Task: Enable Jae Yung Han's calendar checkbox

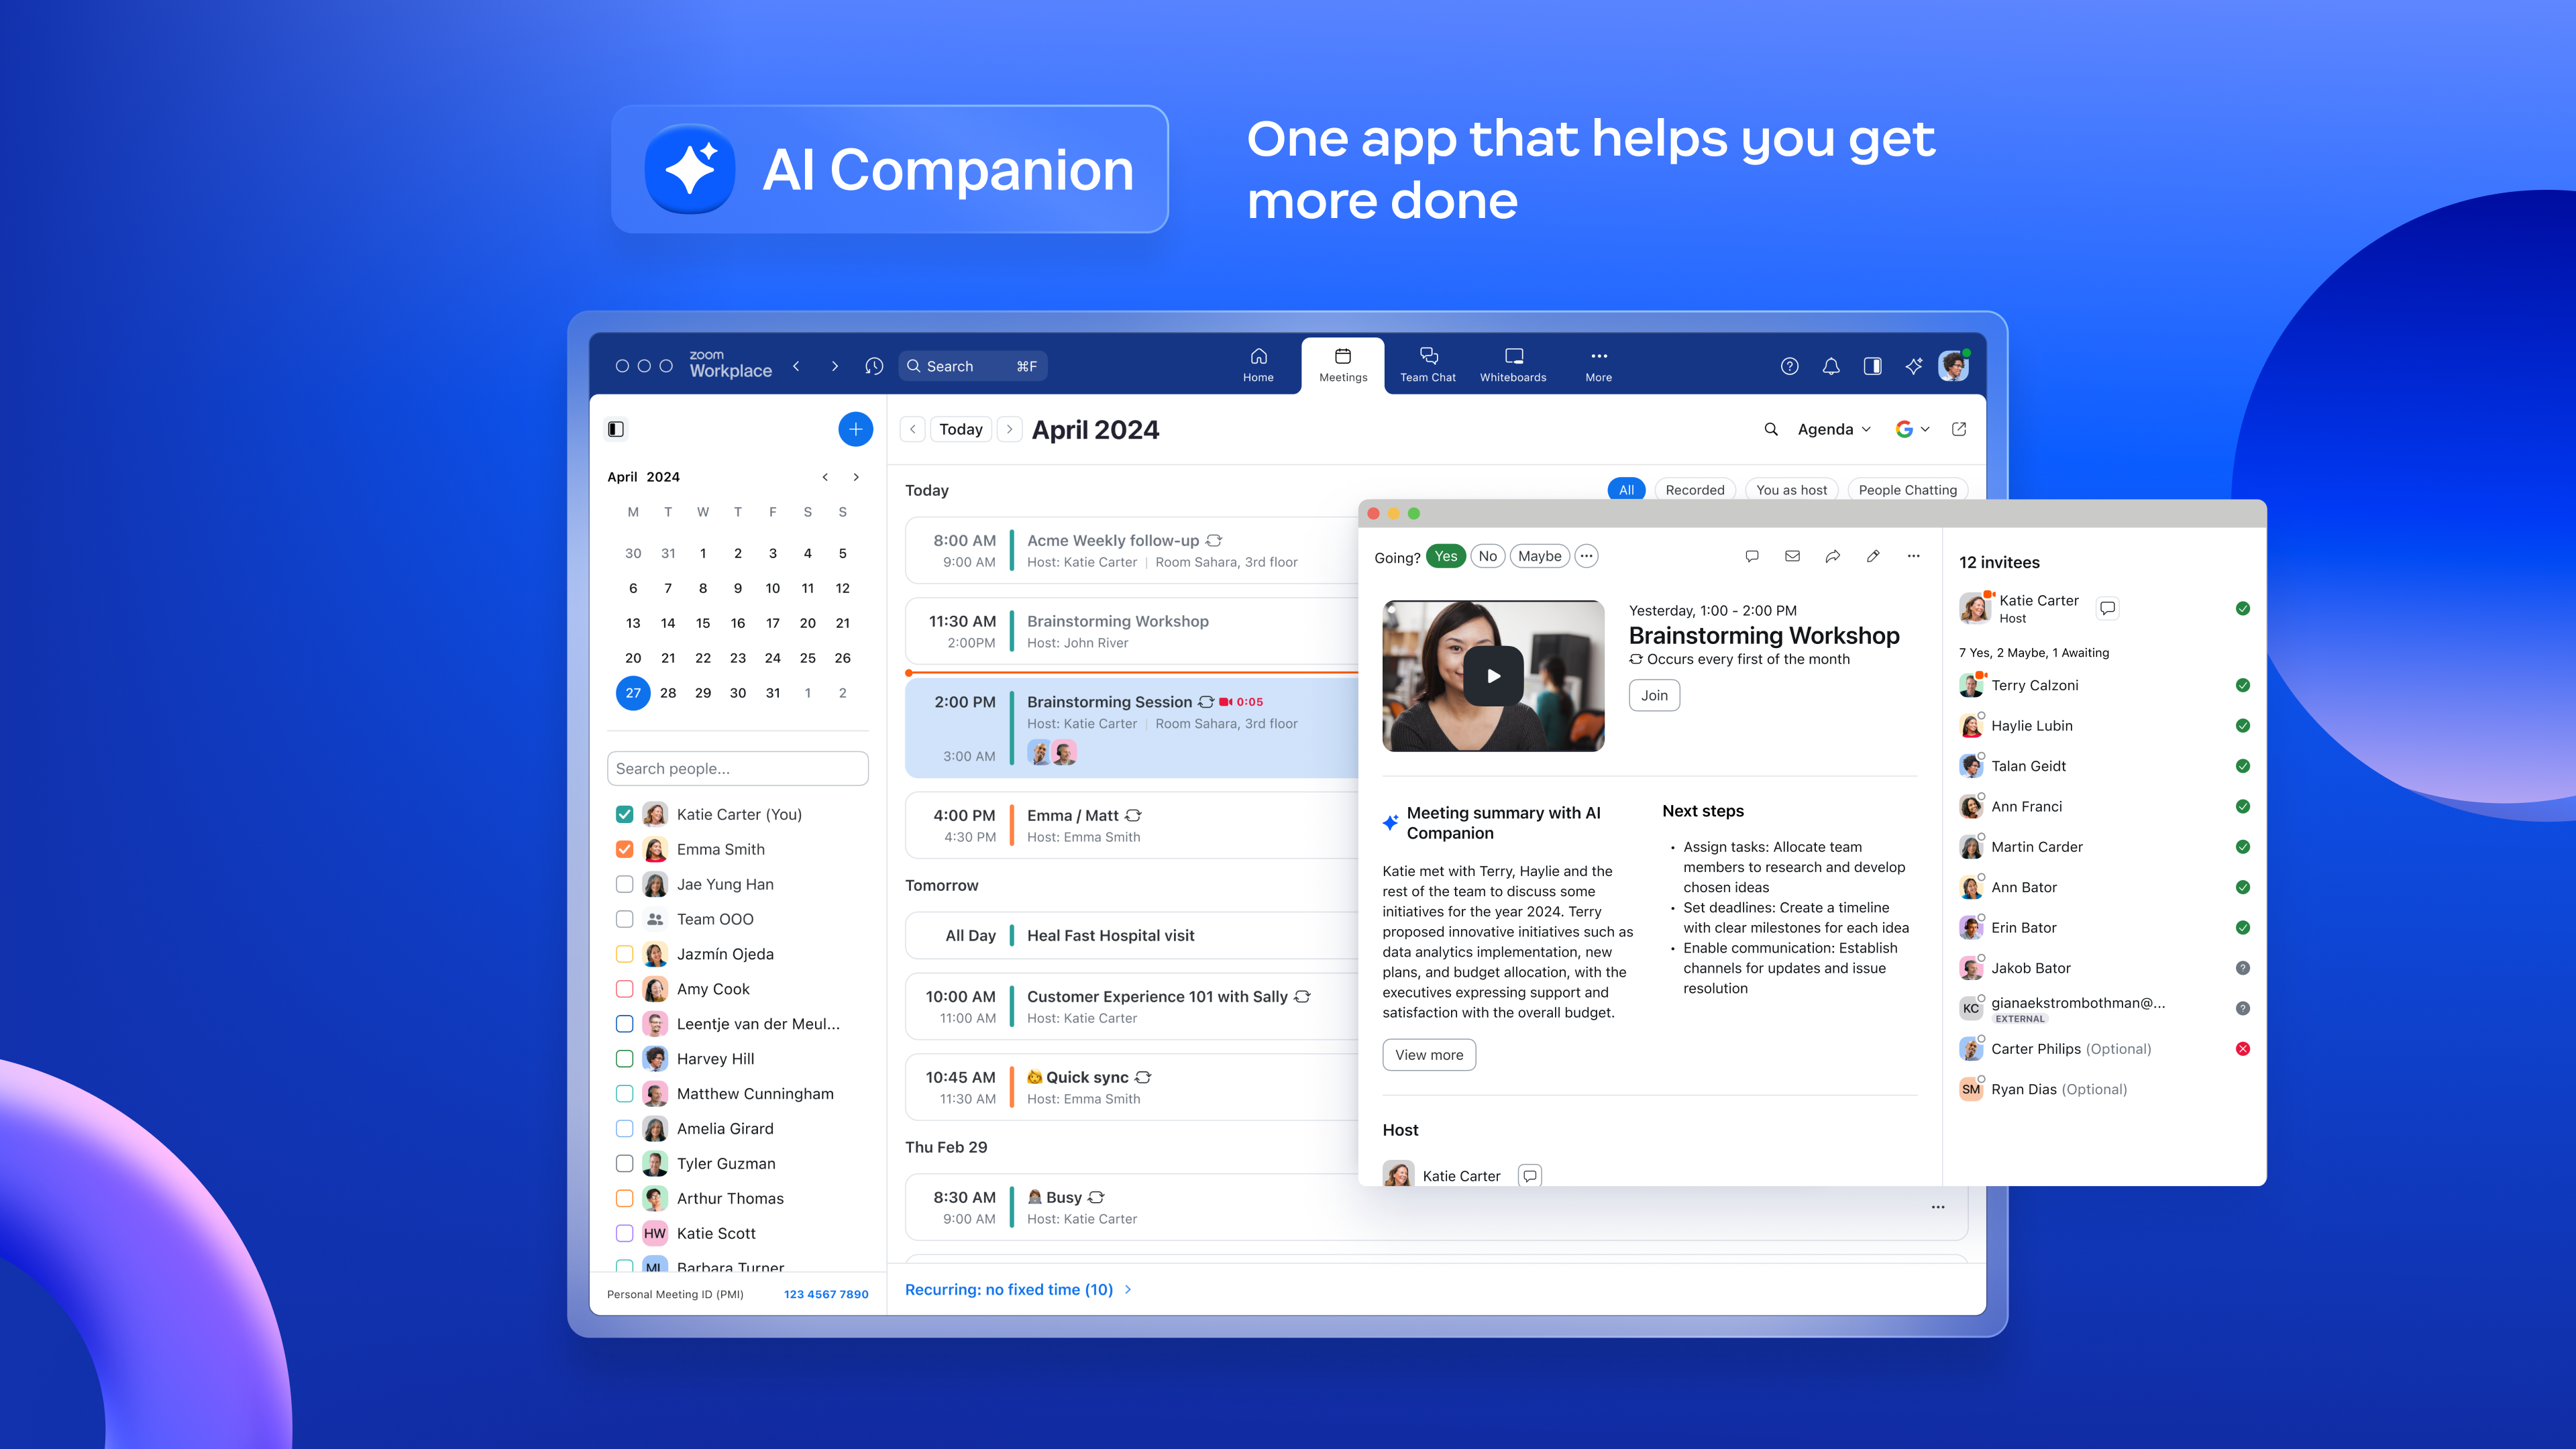Action: pyautogui.click(x=626, y=884)
